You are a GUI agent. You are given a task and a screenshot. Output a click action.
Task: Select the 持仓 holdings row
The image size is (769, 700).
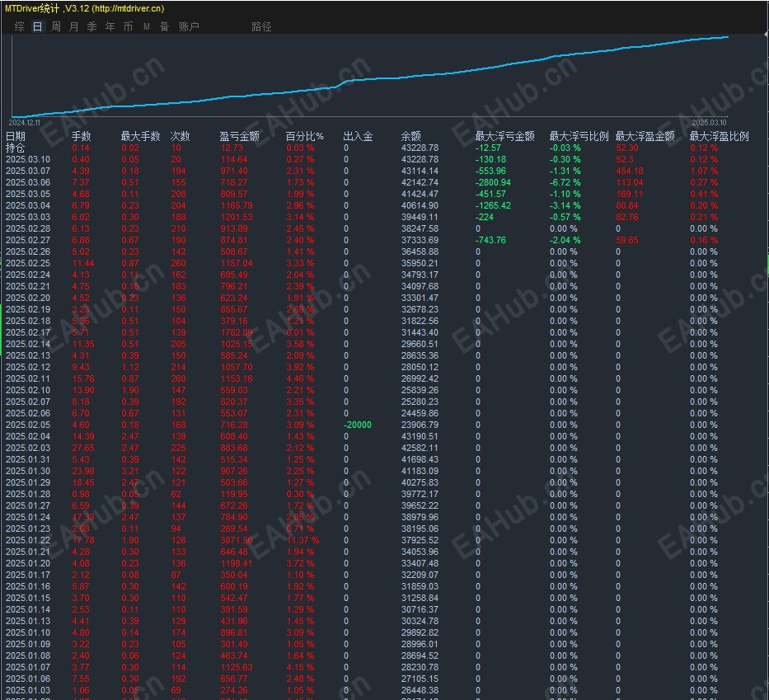[16, 148]
